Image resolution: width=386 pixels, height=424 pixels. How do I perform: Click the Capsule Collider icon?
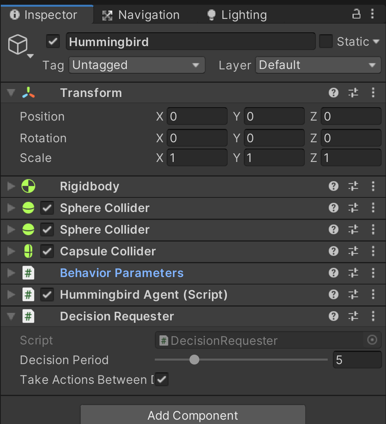tap(28, 251)
